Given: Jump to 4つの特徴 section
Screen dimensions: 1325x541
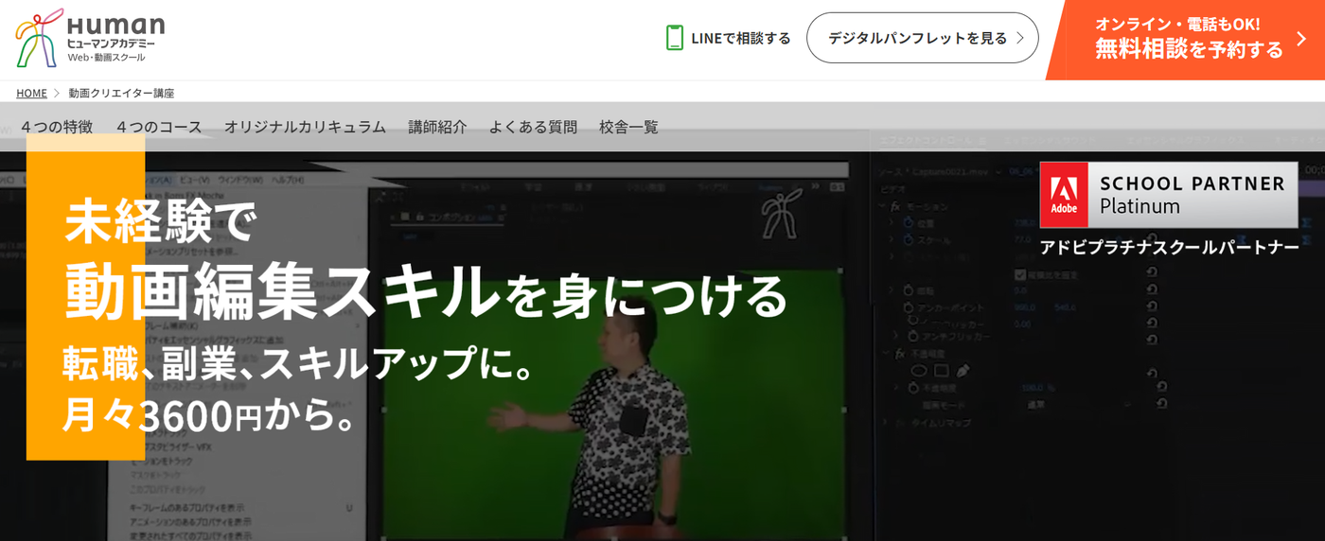Looking at the screenshot, I should (57, 127).
